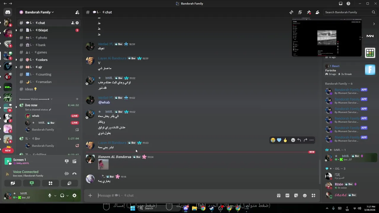Open sticker picker in message box
379x213 pixels.
tap(296, 195)
